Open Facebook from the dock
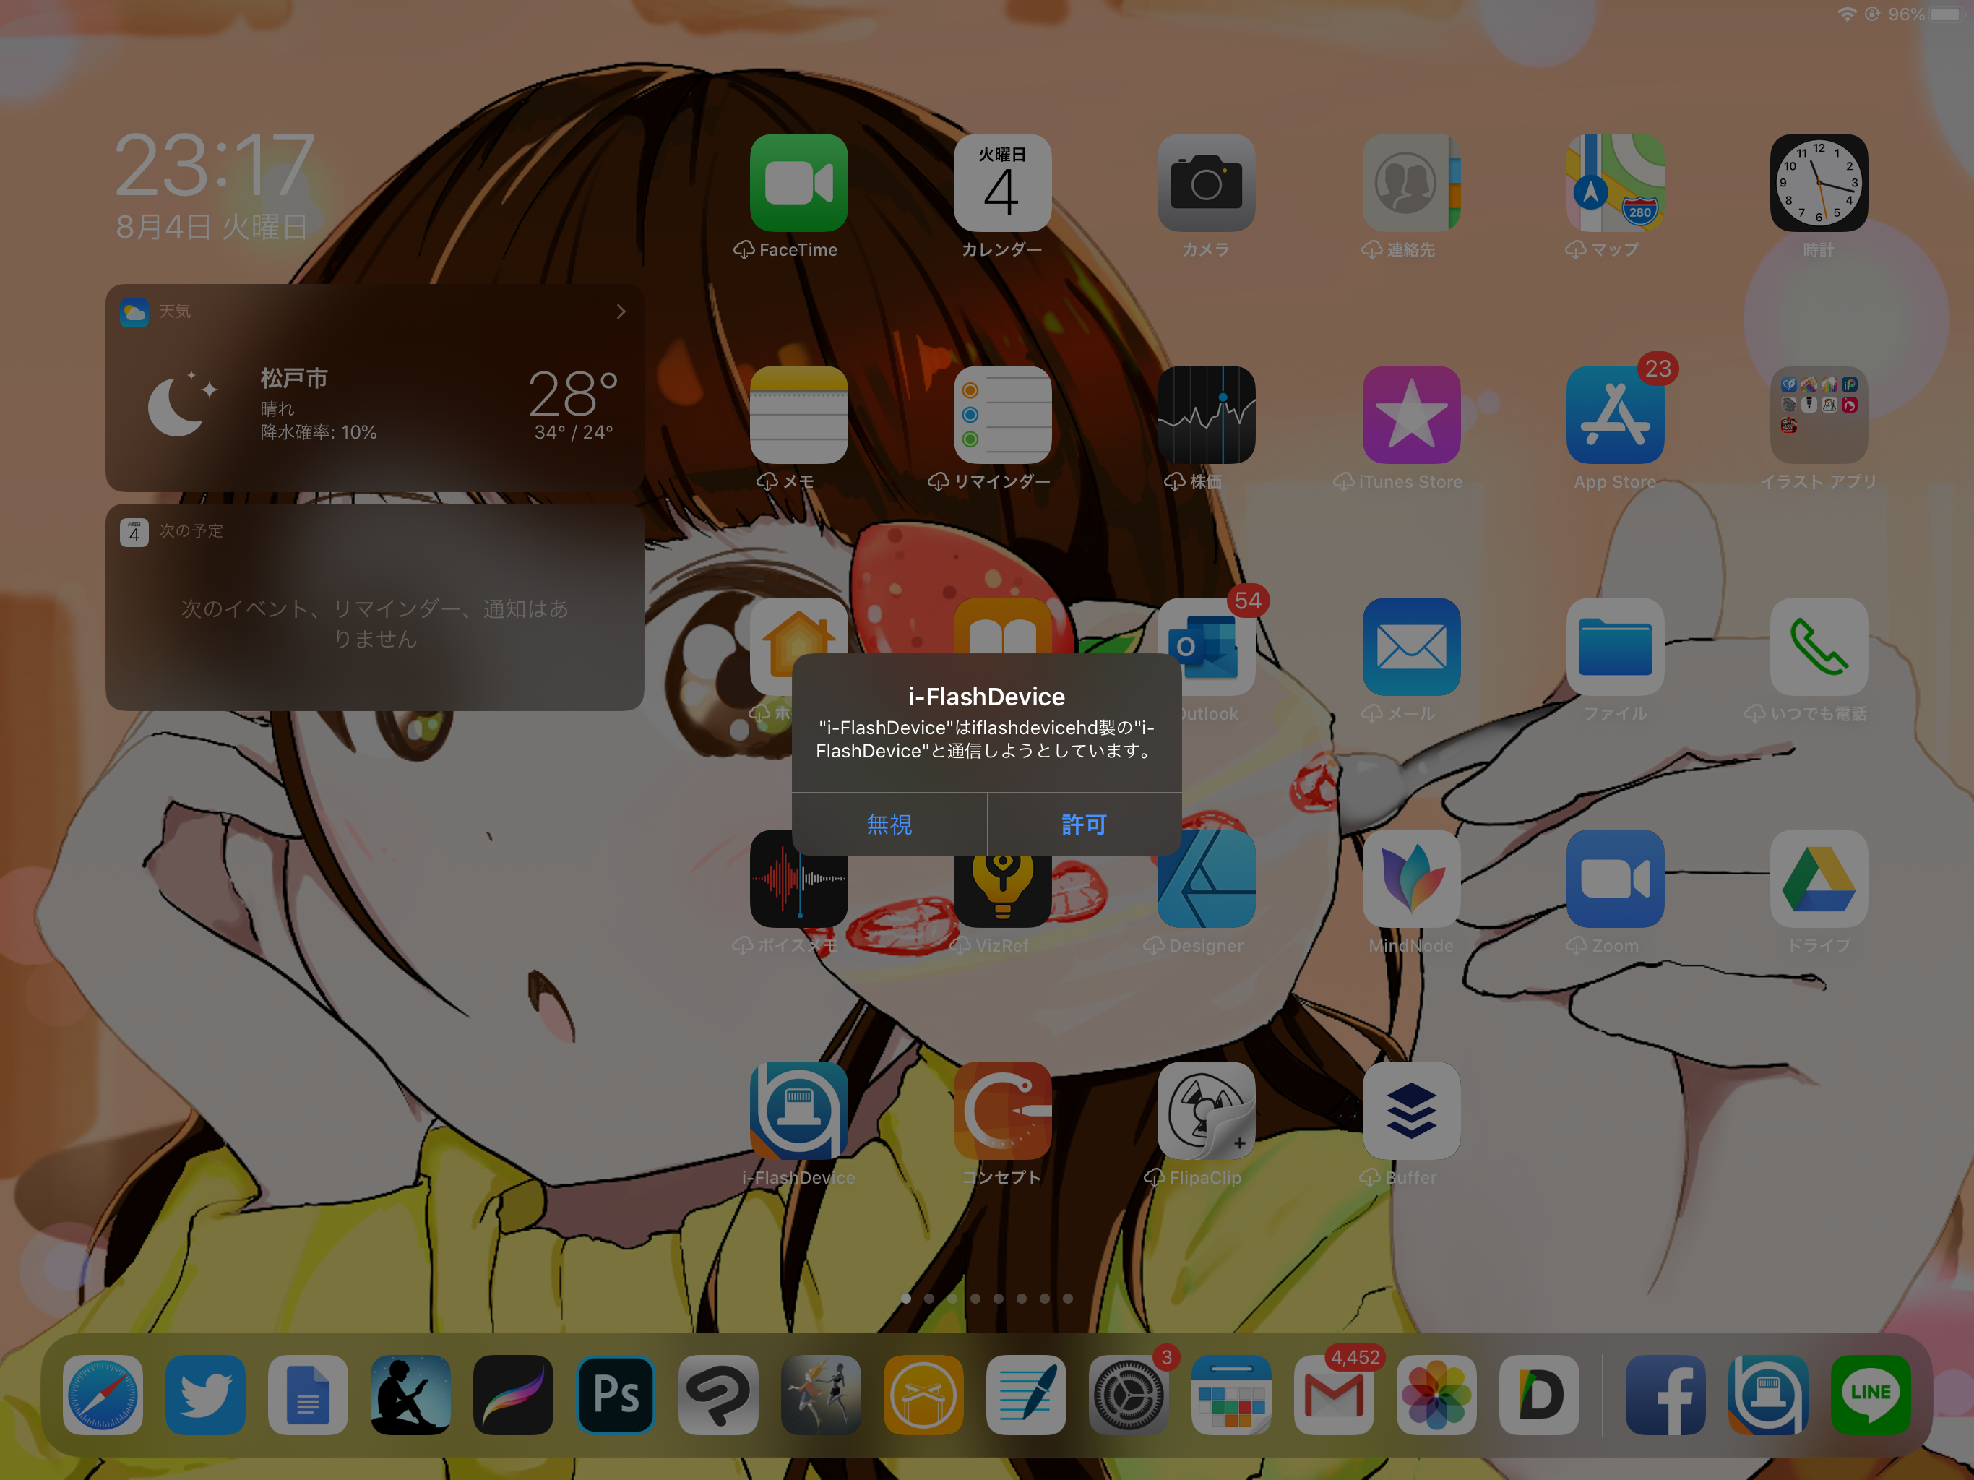1974x1480 pixels. pos(1665,1394)
